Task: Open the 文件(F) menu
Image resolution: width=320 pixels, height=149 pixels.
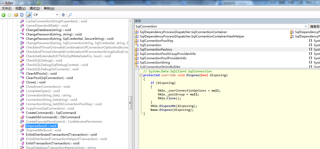Action: (7, 8)
